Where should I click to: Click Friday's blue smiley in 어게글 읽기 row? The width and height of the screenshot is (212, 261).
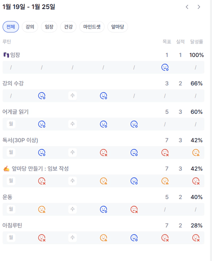(134, 124)
